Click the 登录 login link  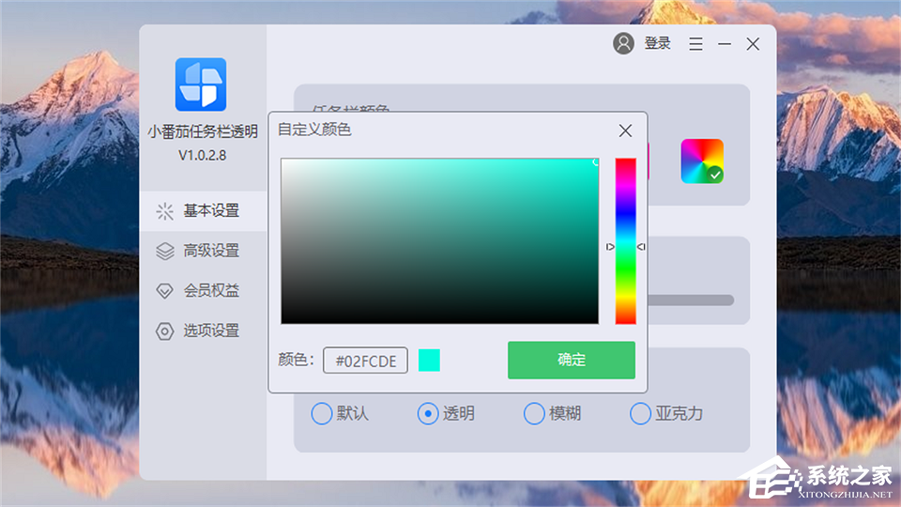[657, 43]
